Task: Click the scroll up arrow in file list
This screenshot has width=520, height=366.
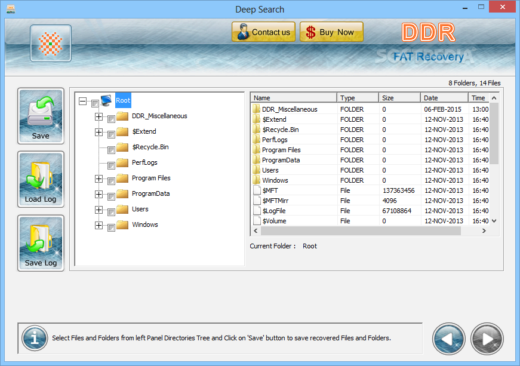Action: (x=494, y=98)
